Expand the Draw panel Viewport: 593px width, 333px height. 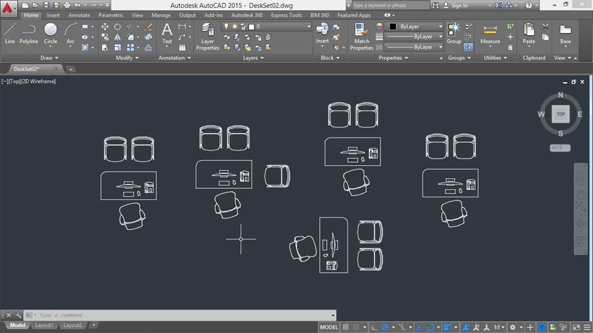pos(49,58)
